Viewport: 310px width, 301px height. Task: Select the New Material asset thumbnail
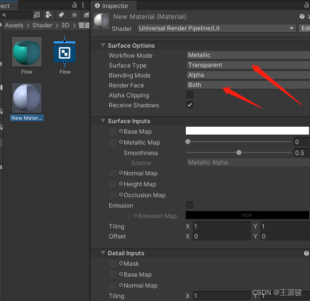tap(27, 97)
